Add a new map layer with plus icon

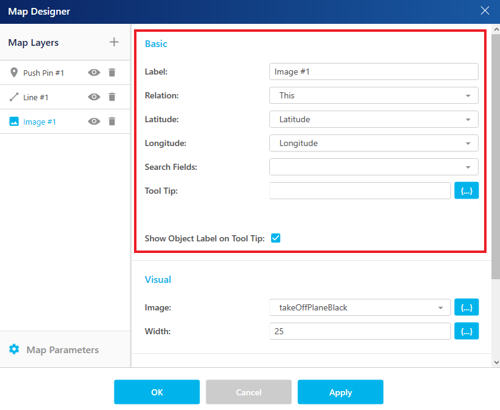tap(114, 42)
